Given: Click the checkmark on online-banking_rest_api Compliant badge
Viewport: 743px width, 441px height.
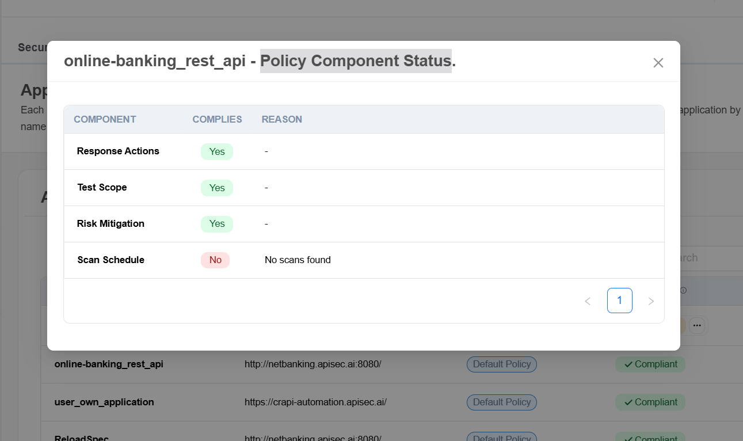Looking at the screenshot, I should tap(628, 364).
